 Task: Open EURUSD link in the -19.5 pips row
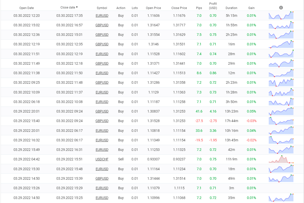tap(102, 140)
